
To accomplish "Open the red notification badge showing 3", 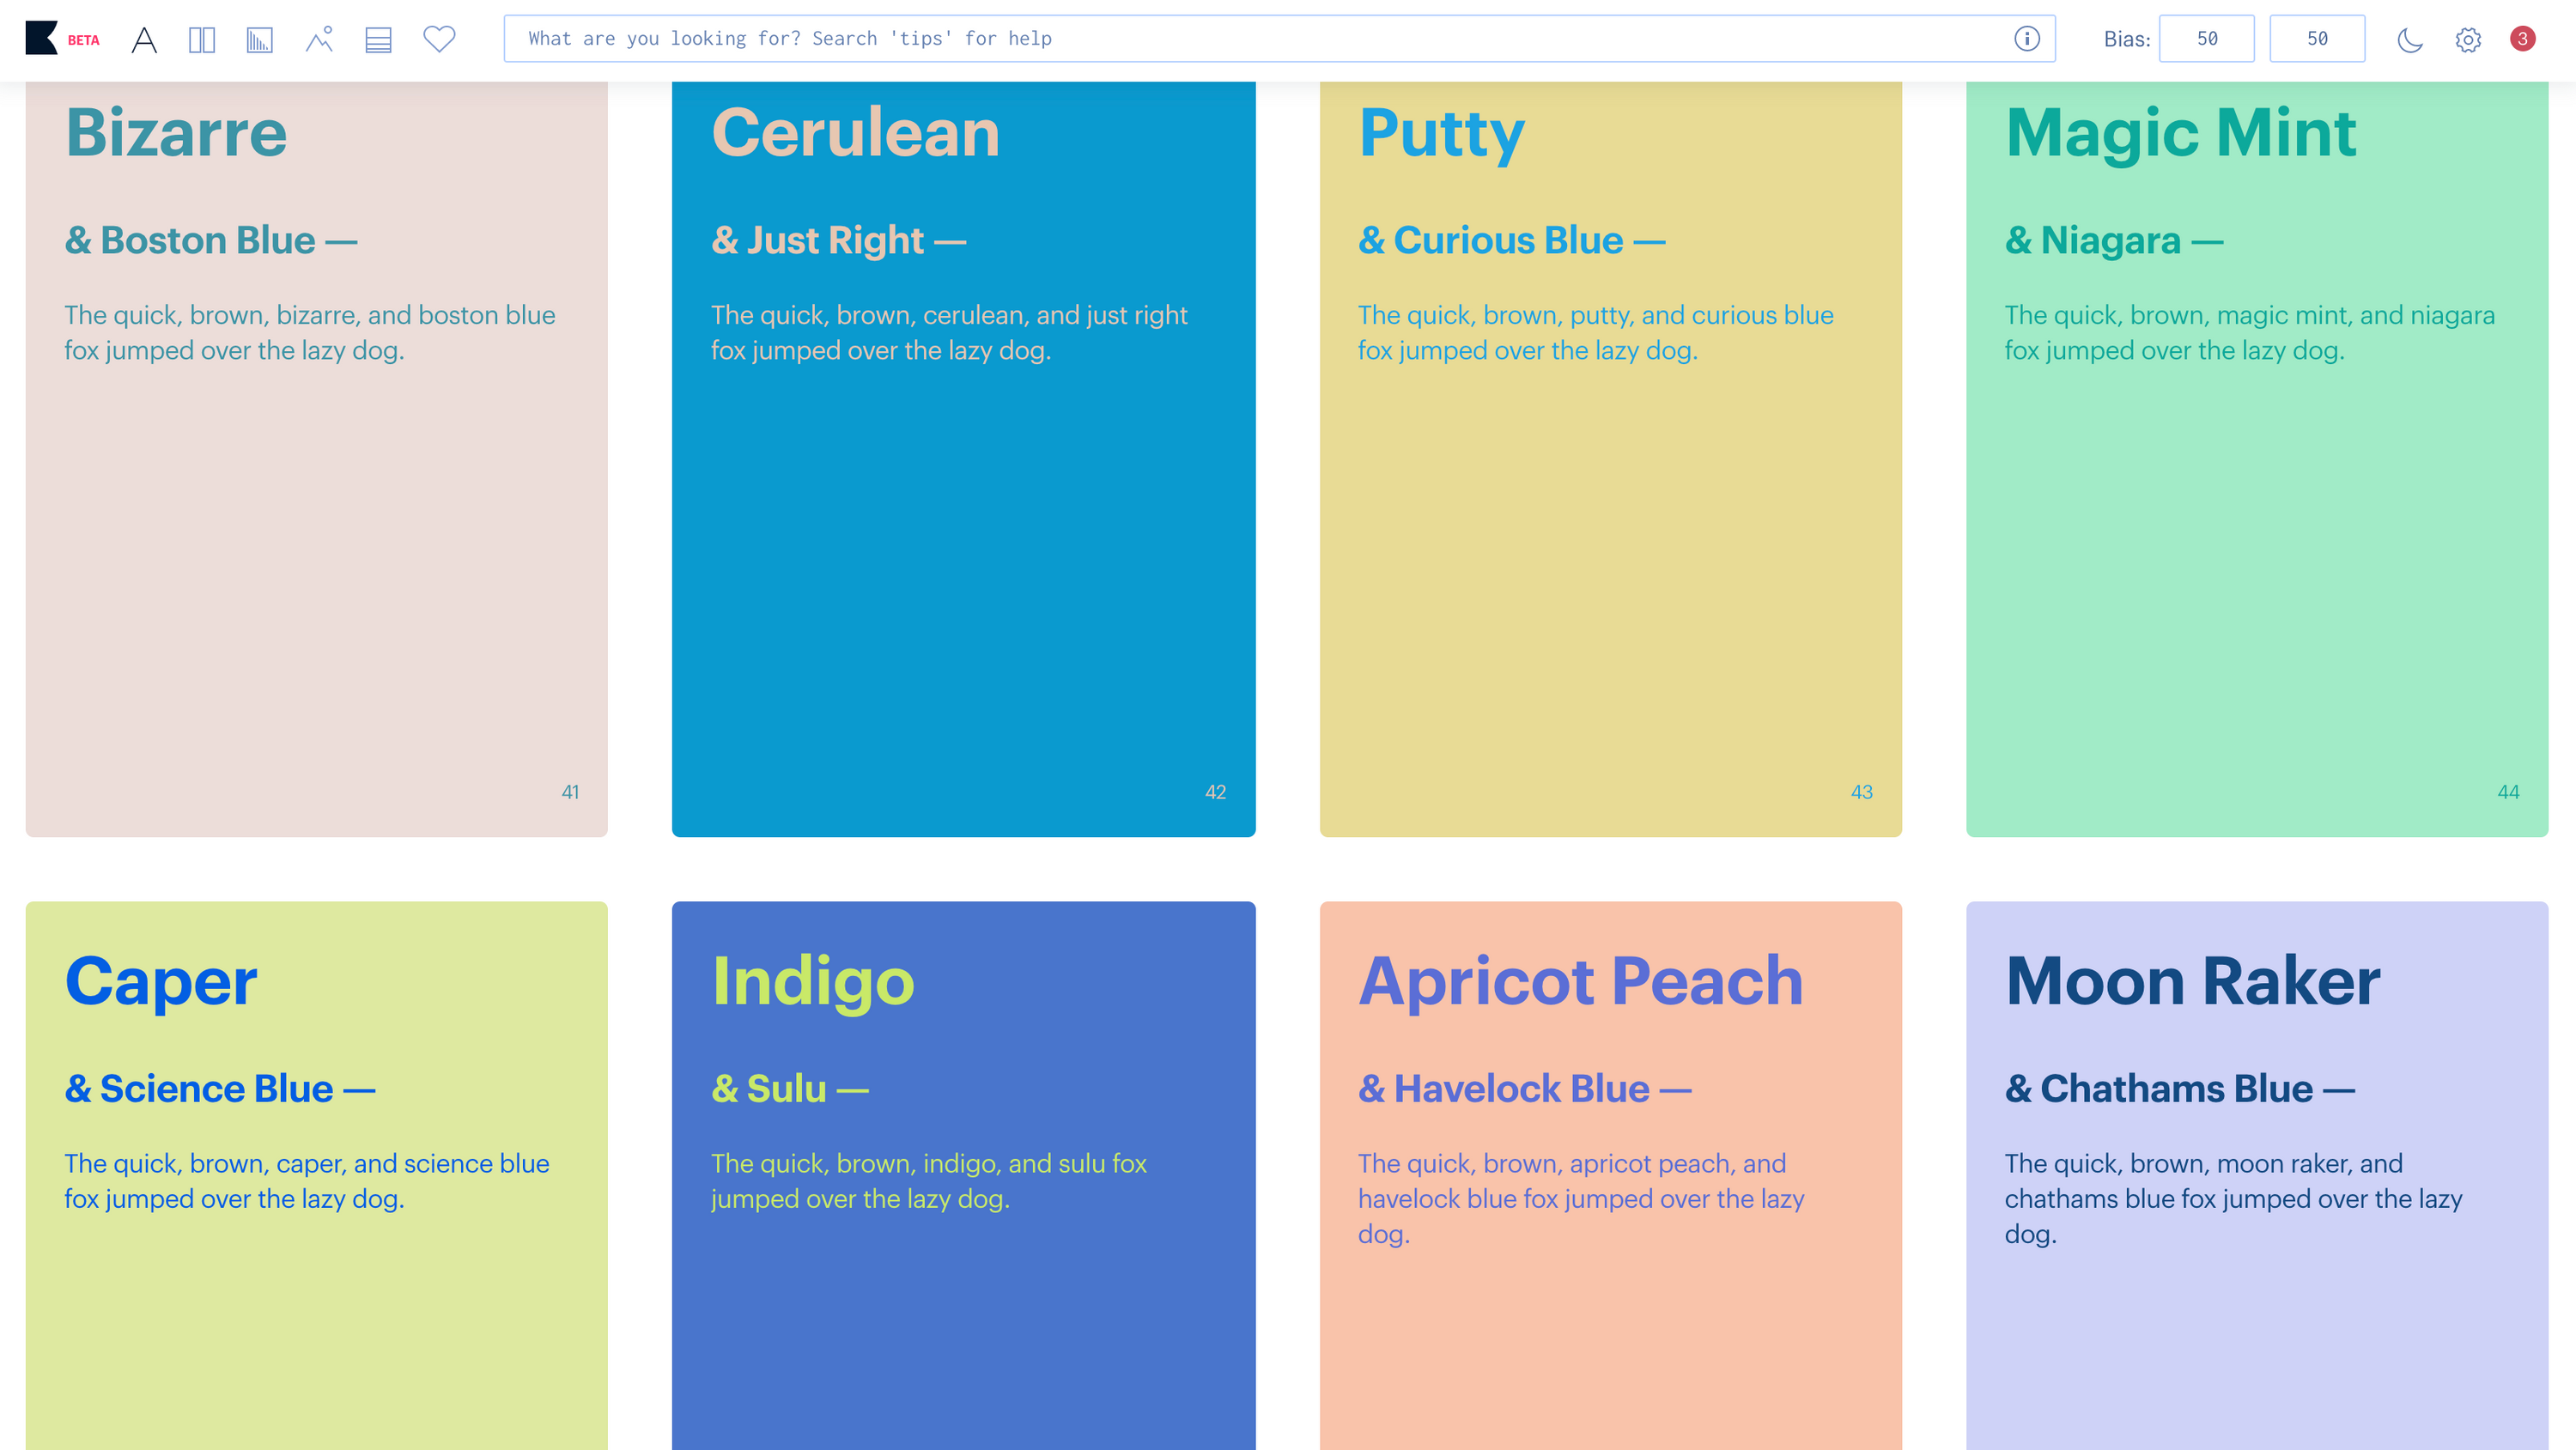I will [2523, 38].
